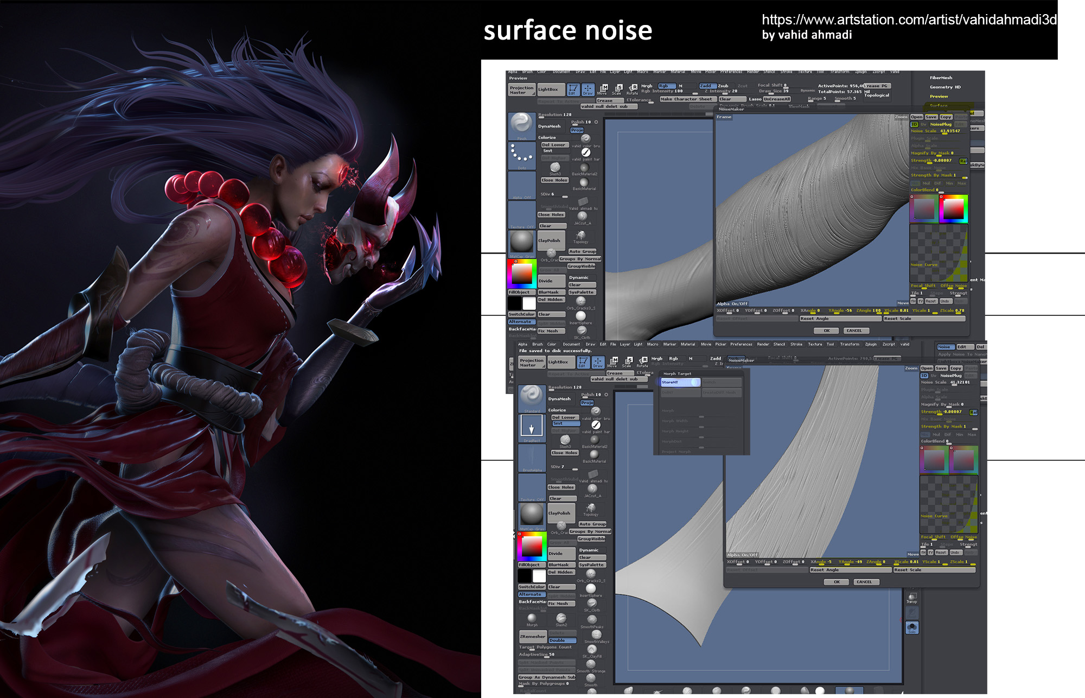Open Stroke menu in lower ZBrush menubar
Image resolution: width=1085 pixels, height=698 pixels.
pyautogui.click(x=796, y=344)
